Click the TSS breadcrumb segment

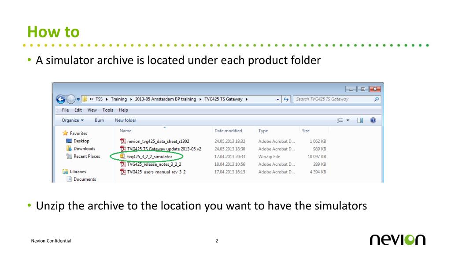99,99
